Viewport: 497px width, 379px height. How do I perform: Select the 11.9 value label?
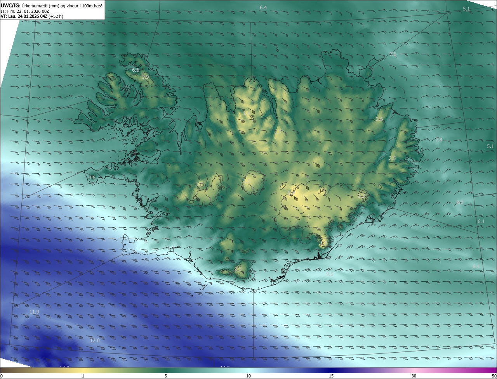[x=34, y=312]
